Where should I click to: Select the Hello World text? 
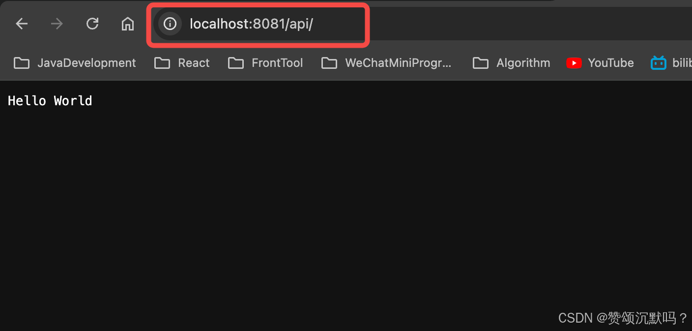[50, 101]
